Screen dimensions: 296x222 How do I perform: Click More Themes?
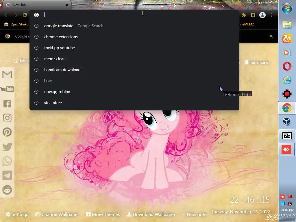[103, 214]
